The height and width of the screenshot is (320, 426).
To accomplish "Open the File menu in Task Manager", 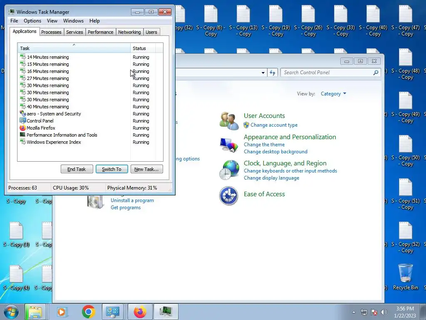I will (14, 21).
